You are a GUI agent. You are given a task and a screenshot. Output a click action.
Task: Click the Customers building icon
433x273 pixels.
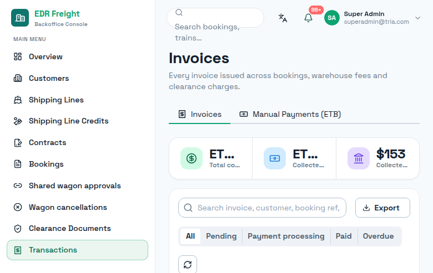click(18, 78)
